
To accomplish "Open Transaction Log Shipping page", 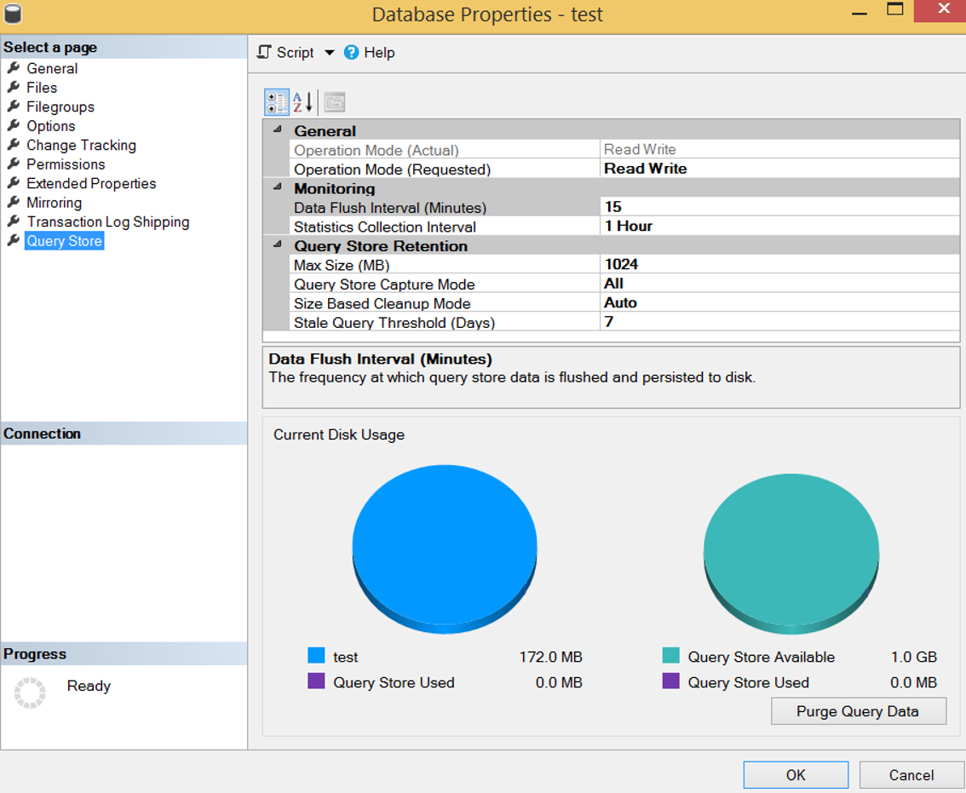I will [108, 221].
